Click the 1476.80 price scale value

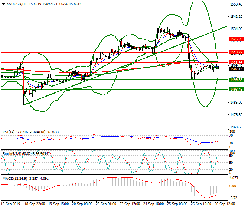pos(236,115)
